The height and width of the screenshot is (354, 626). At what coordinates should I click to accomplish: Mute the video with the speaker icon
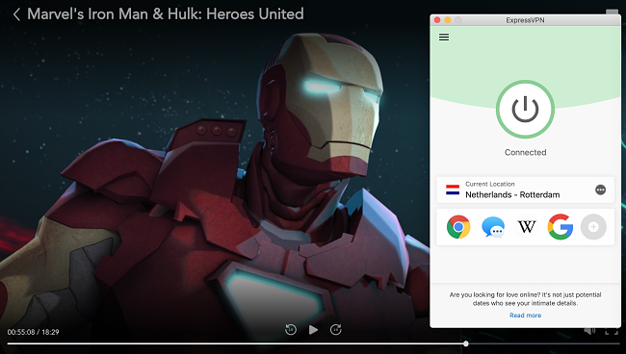(589, 331)
